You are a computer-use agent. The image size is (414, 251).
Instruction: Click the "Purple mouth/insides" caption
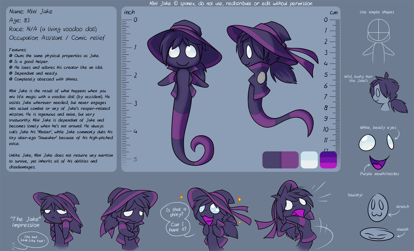pyautogui.click(x=379, y=174)
